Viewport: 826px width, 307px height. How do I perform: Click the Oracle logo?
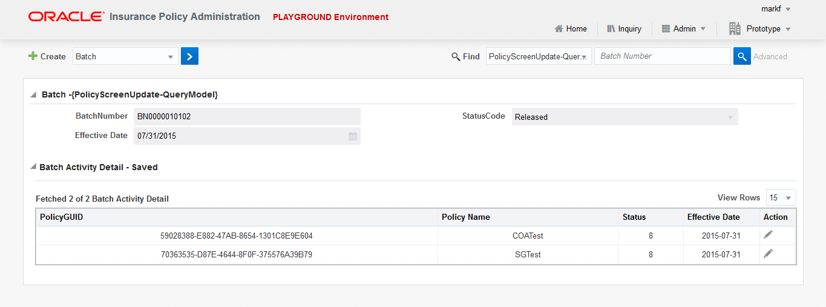click(66, 16)
